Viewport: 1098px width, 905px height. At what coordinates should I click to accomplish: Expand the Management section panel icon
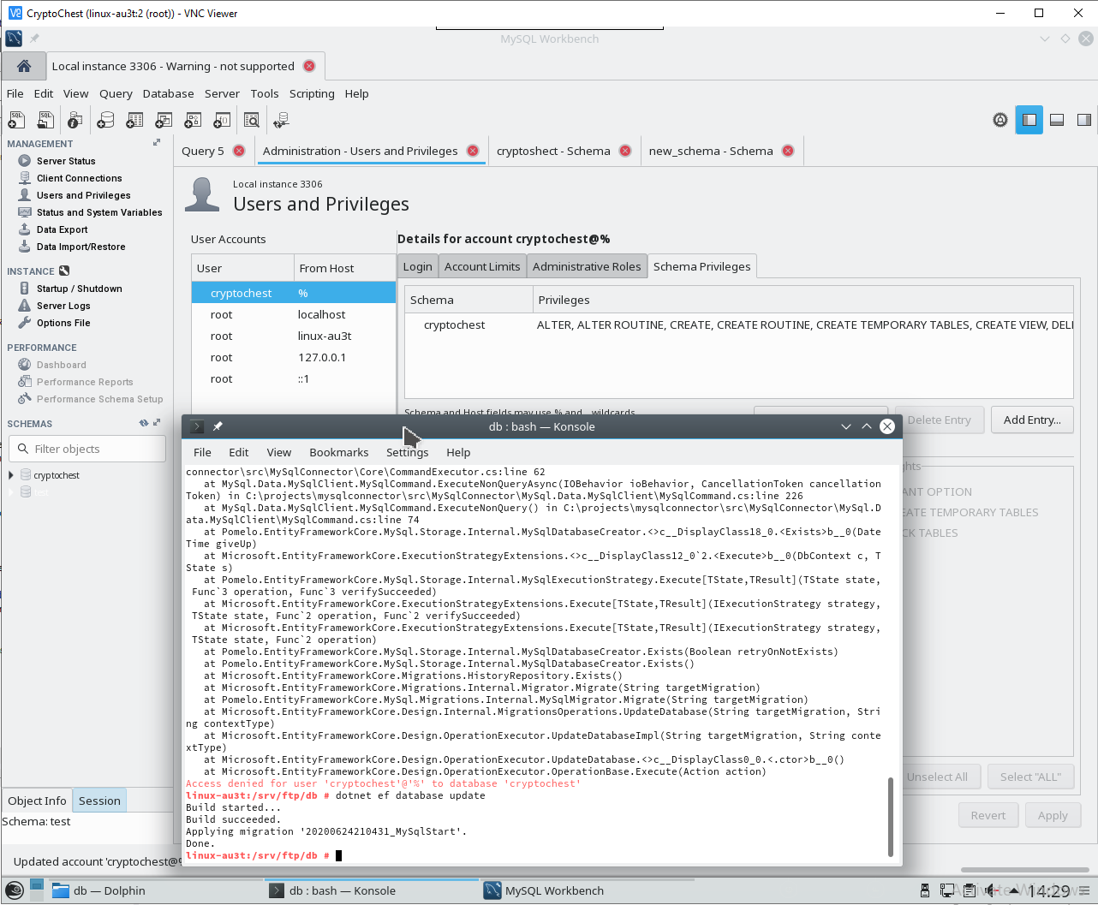(157, 143)
